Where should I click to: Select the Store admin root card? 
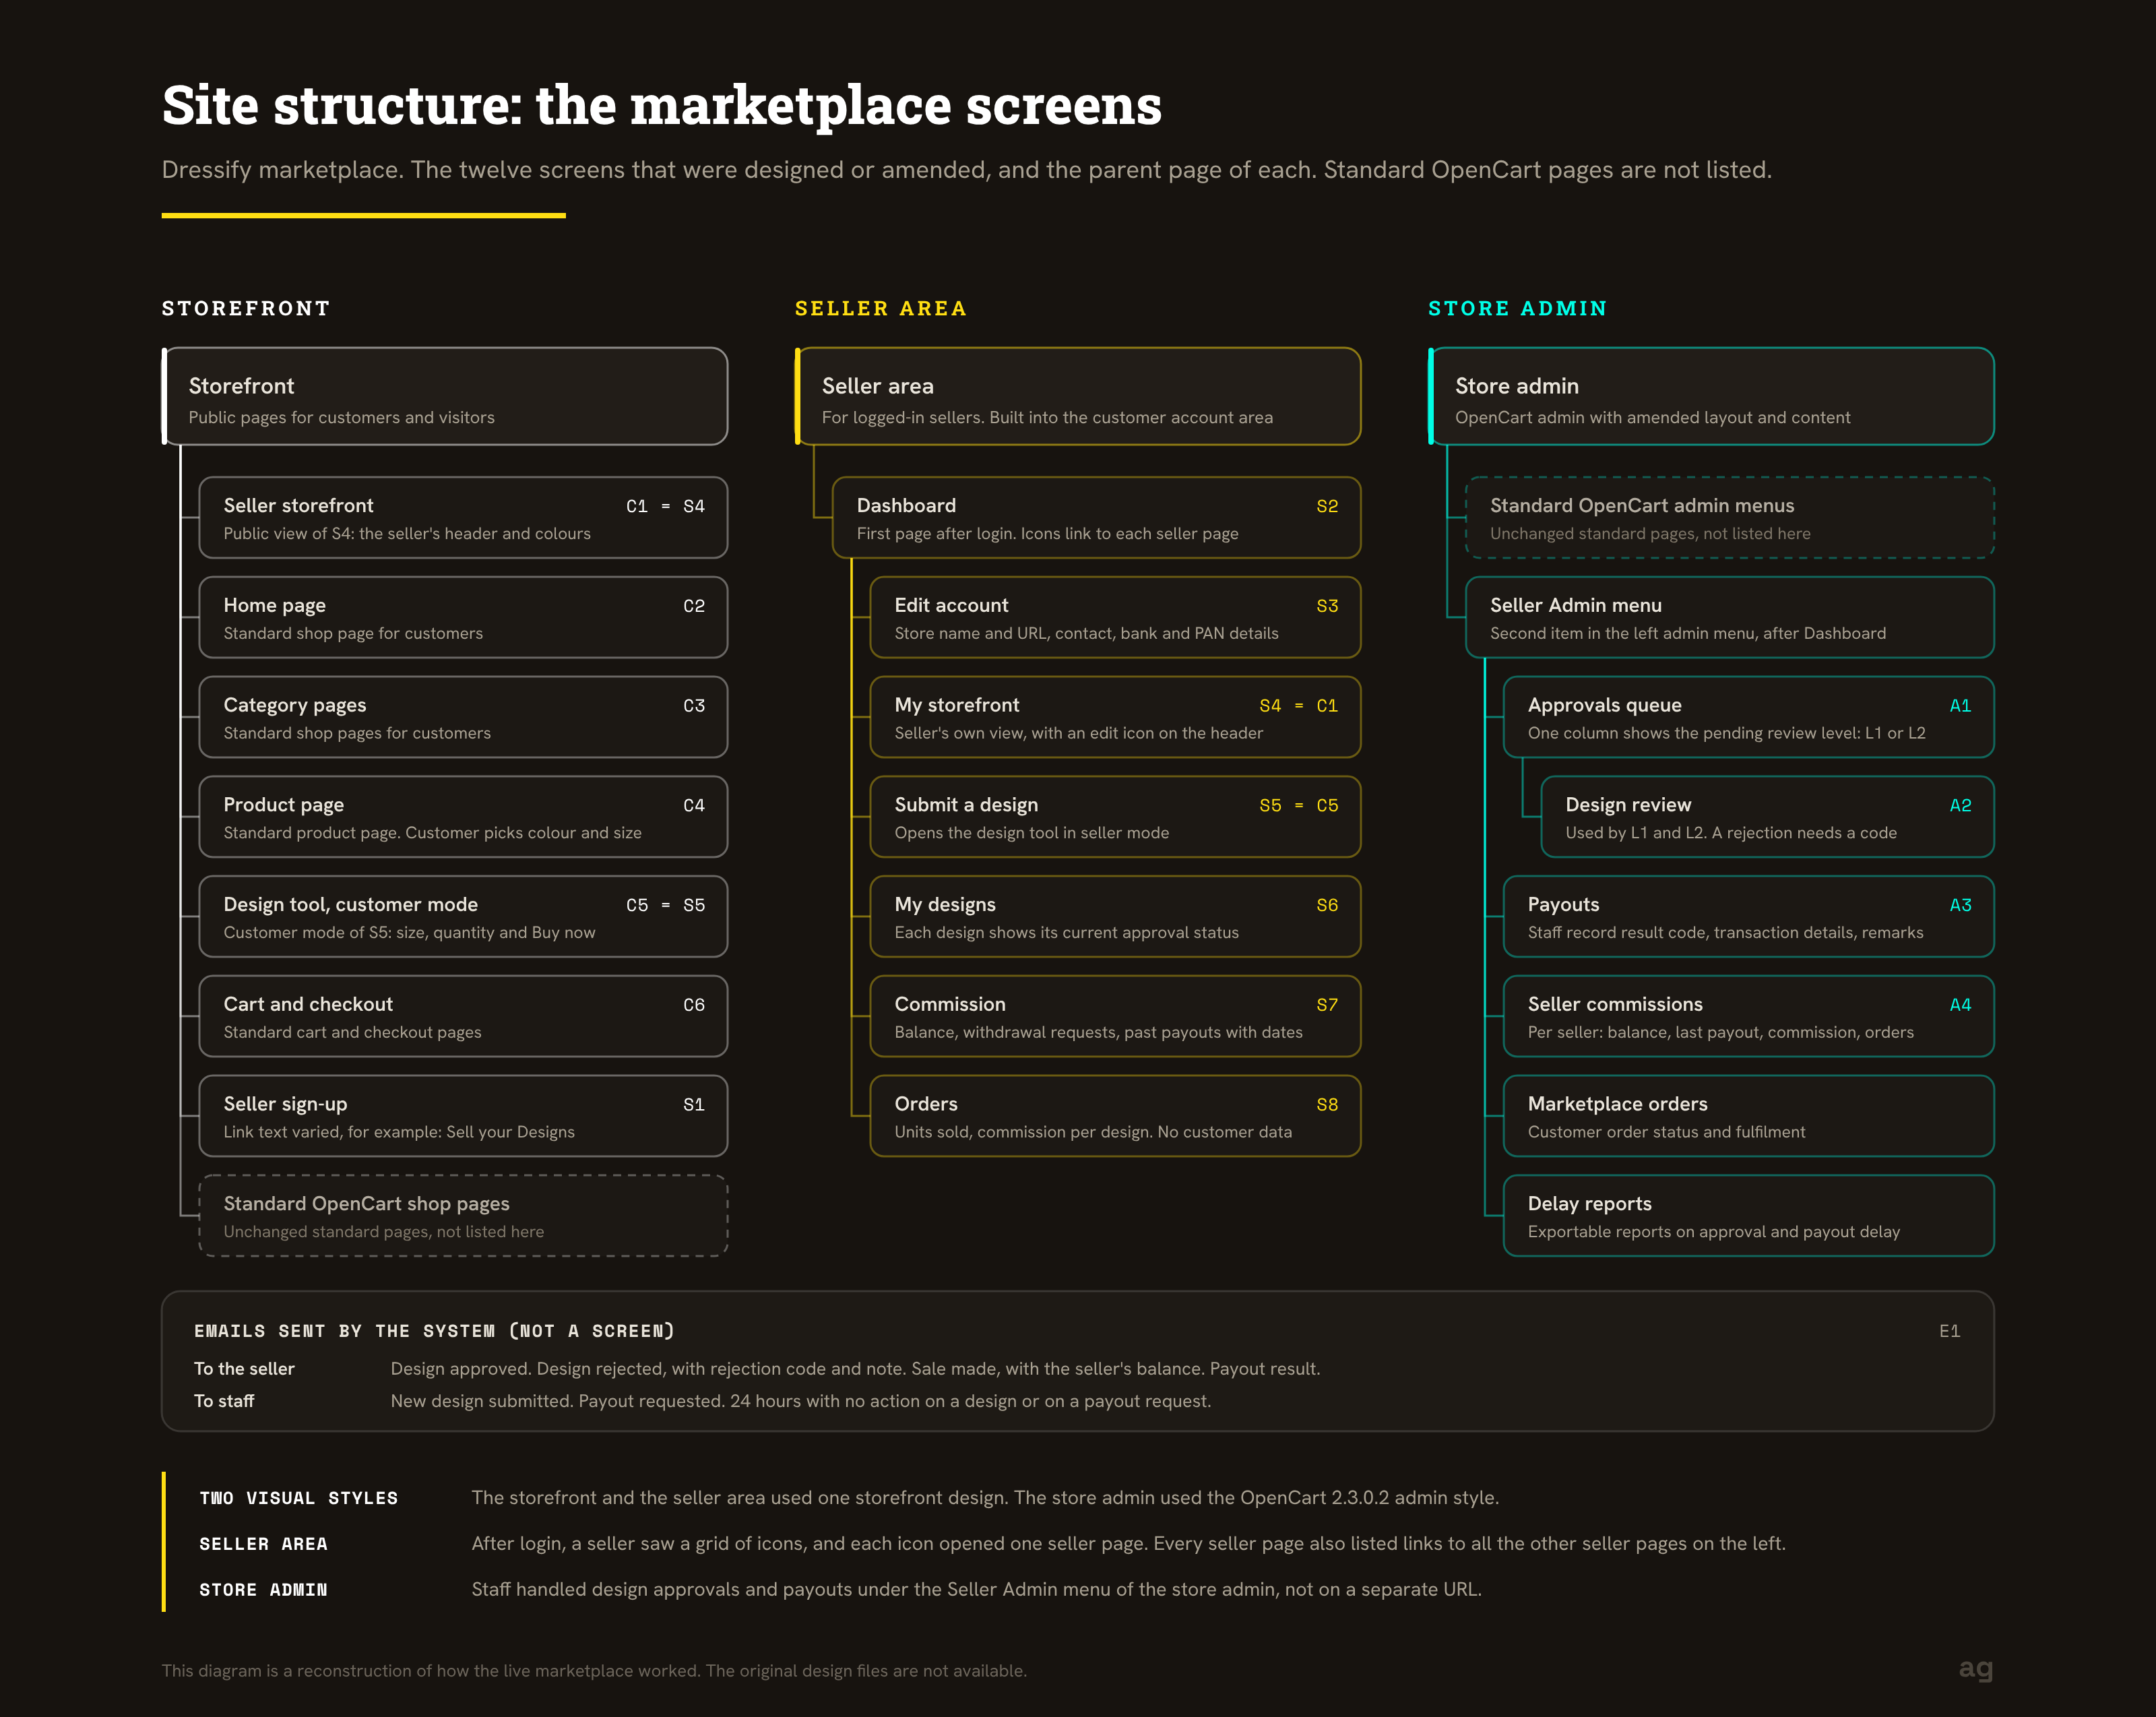tap(1711, 396)
